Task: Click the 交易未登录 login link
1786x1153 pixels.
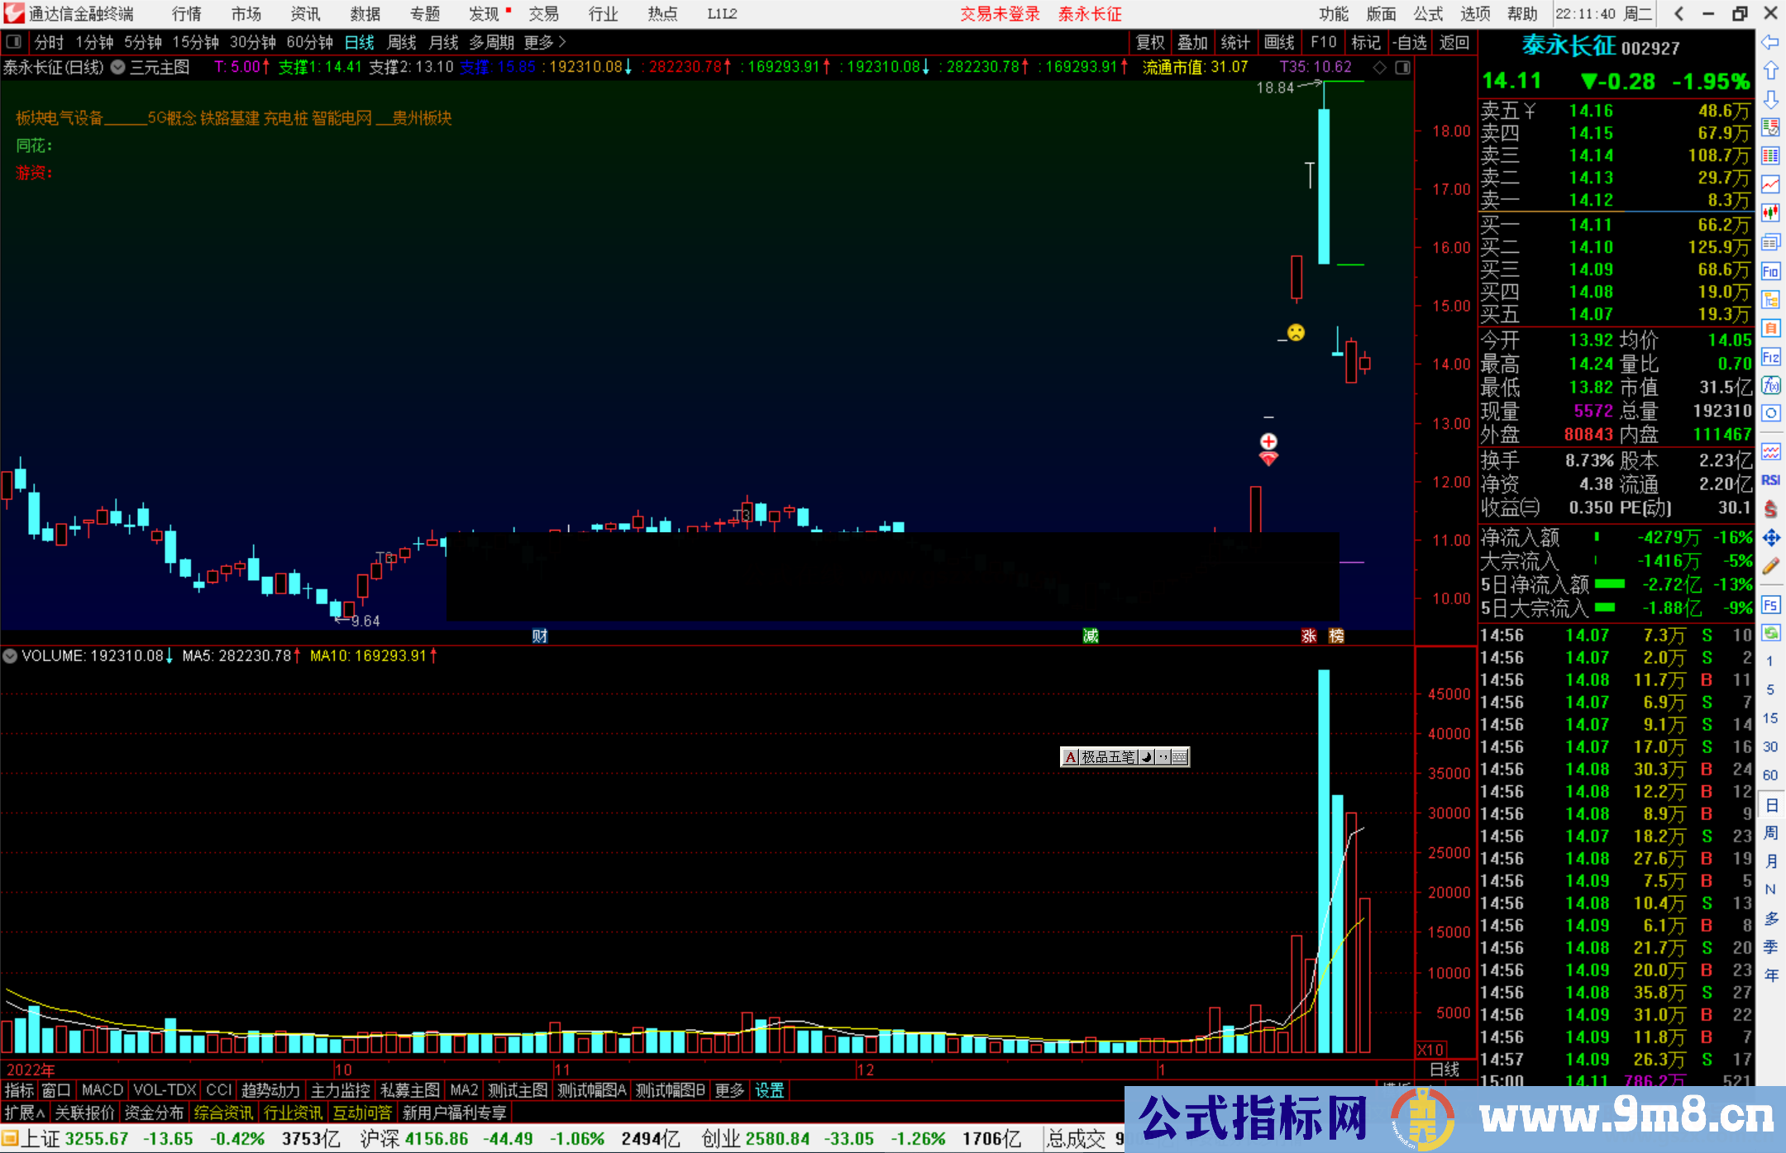Action: (1000, 14)
